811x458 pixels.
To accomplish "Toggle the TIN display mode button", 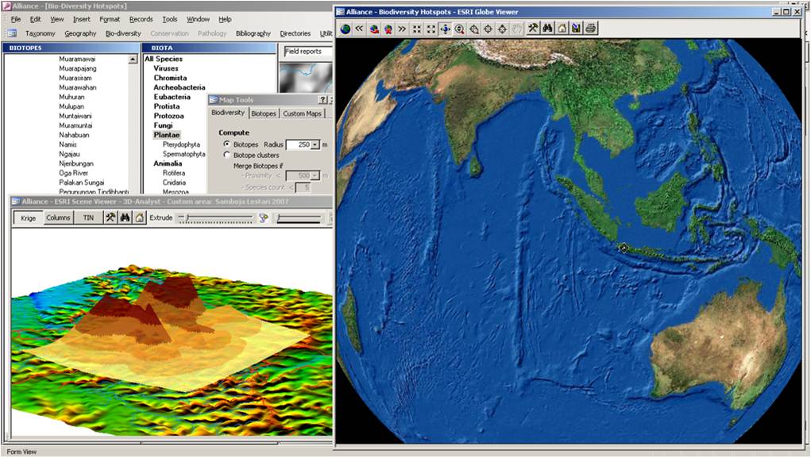I will pos(88,217).
